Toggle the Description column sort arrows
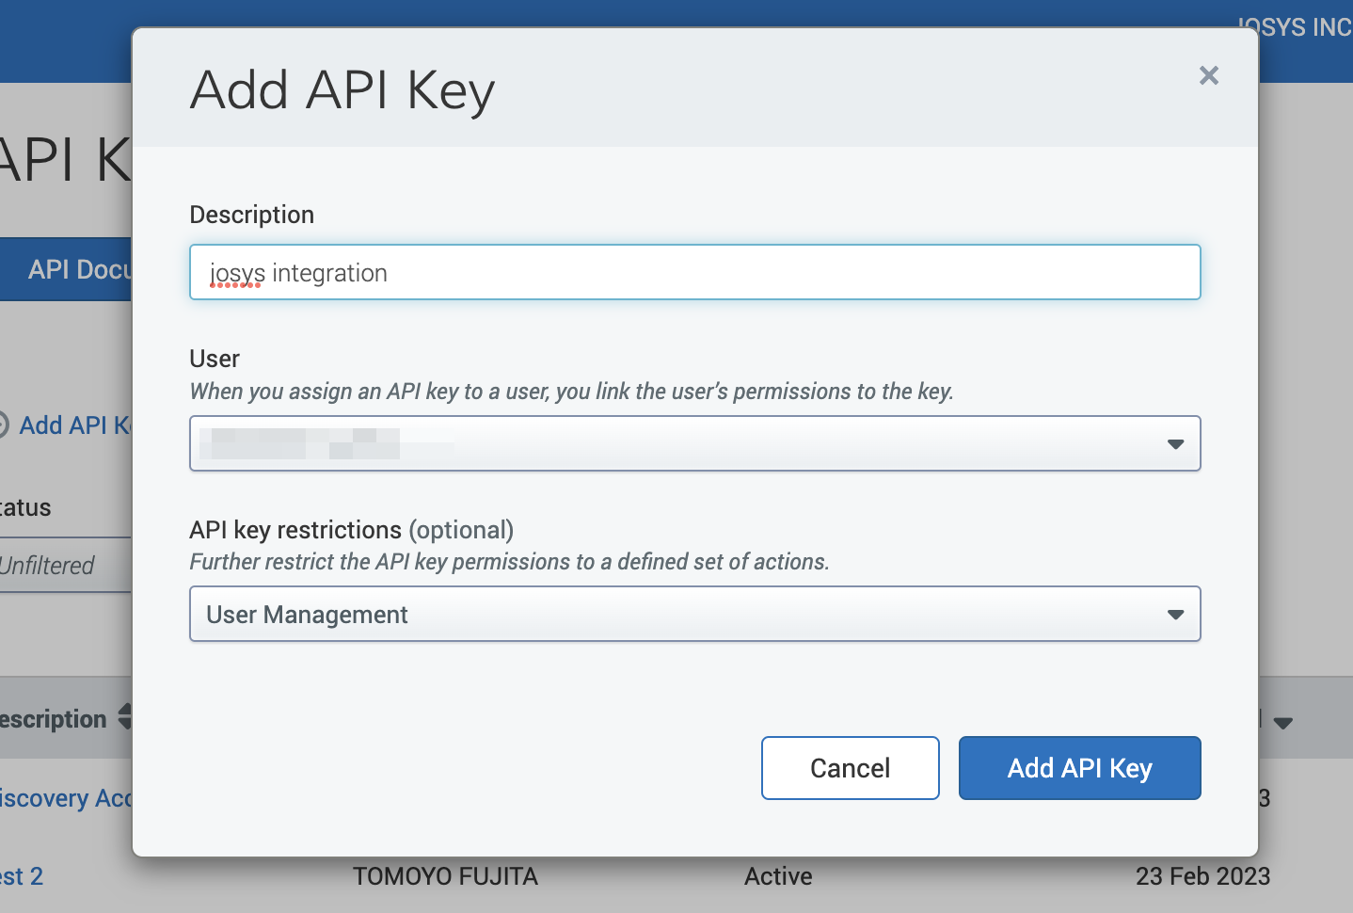1353x913 pixels. click(x=125, y=717)
